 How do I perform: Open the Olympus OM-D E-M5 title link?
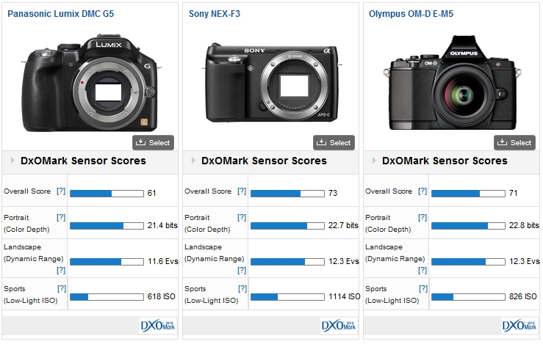point(411,14)
